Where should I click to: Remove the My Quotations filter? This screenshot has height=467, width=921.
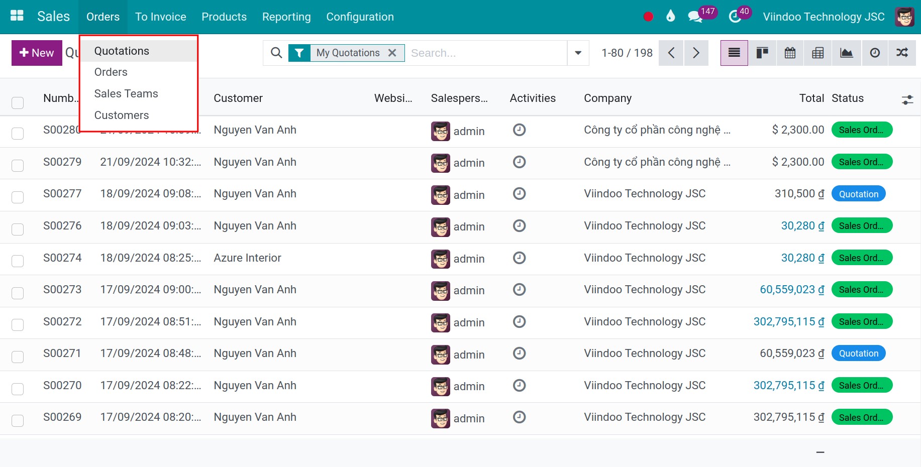click(392, 52)
